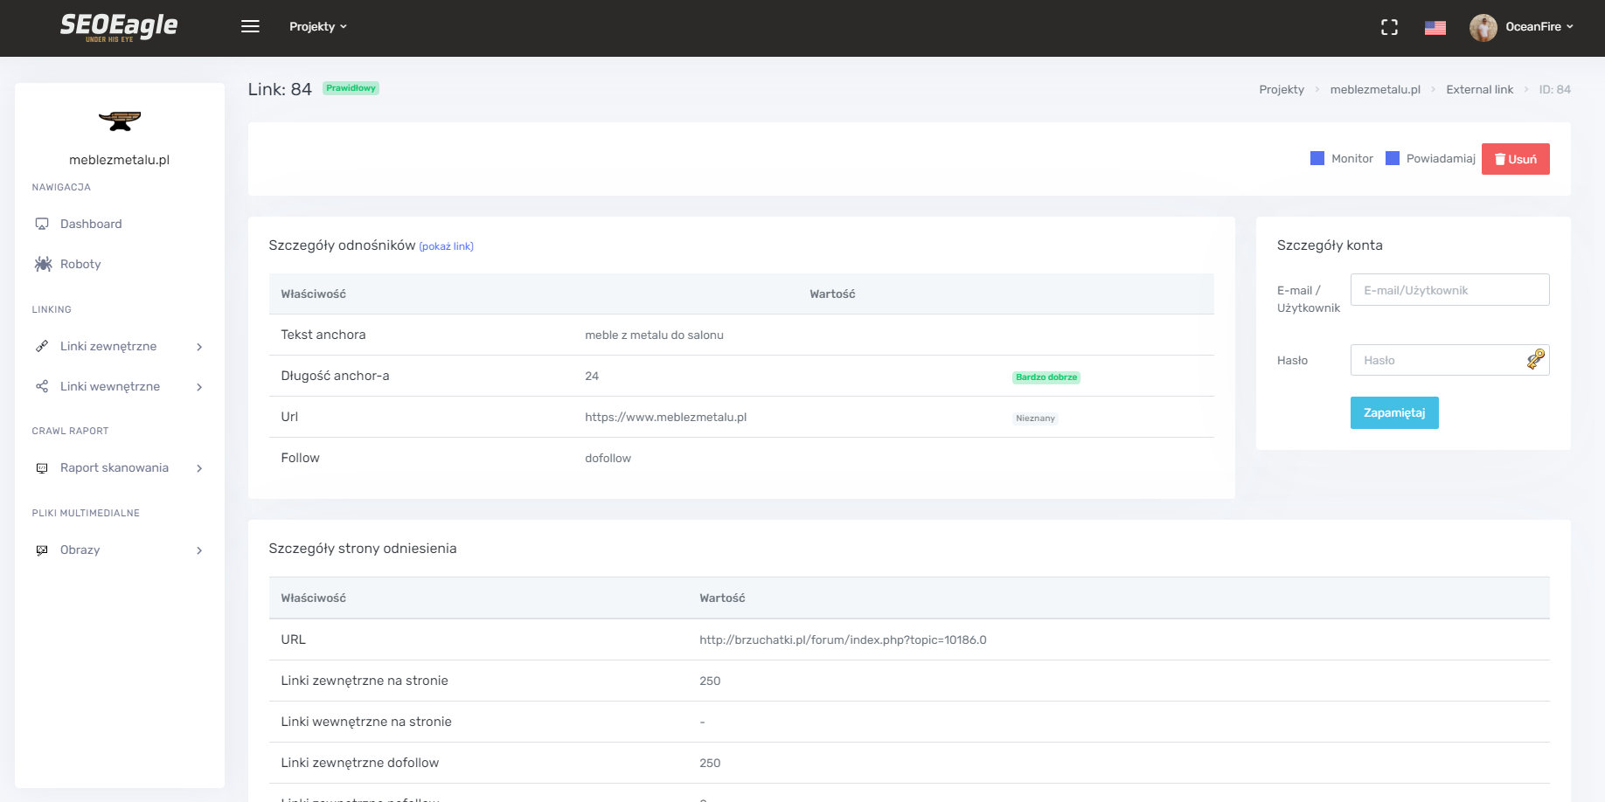The height and width of the screenshot is (802, 1605).
Task: Expand Obrazy chevron
Action: [199, 550]
